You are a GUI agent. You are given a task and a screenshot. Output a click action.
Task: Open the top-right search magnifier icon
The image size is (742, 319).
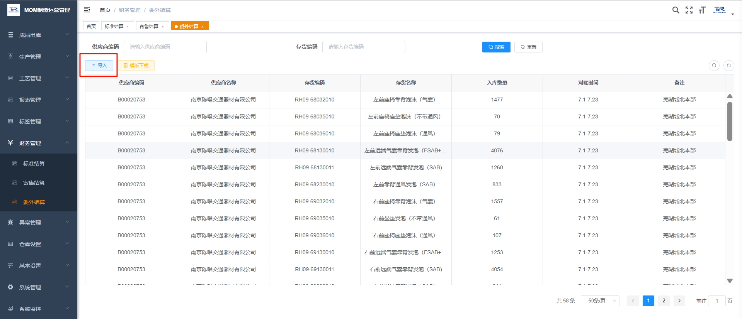[x=676, y=10]
